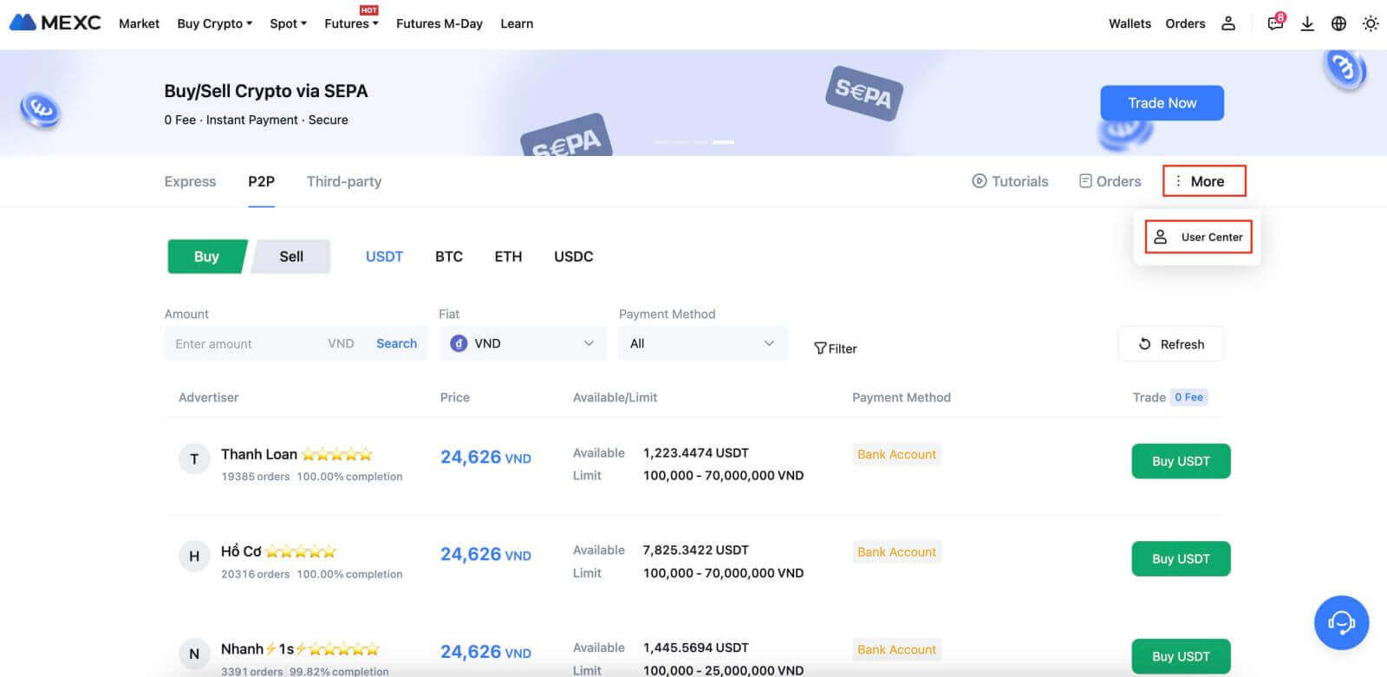The height and width of the screenshot is (677, 1387).
Task: Open the Payment Method All dropdown
Action: 703,343
